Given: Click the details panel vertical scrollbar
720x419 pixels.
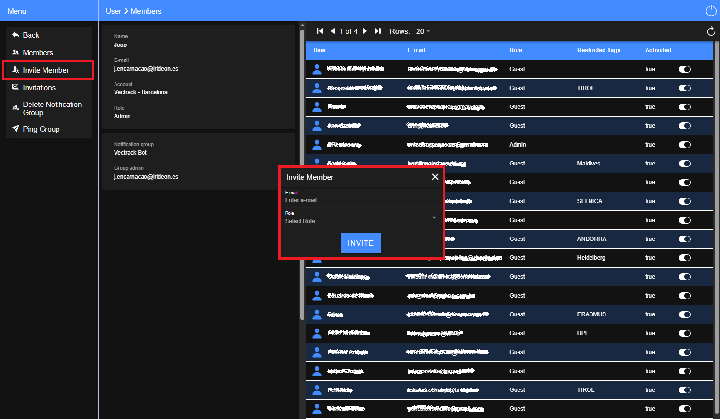Looking at the screenshot, I should 302,174.
